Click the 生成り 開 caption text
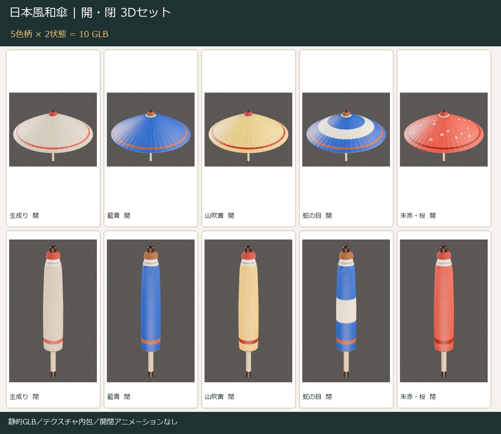 [24, 216]
